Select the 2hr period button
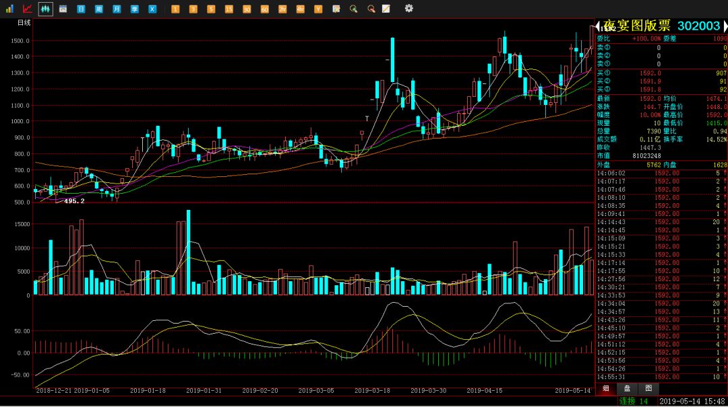 pos(282,9)
